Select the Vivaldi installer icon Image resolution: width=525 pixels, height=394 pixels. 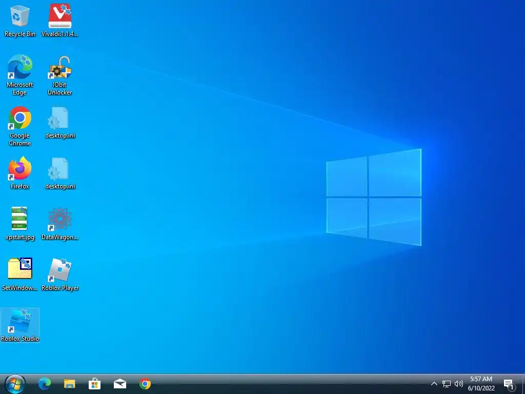point(59,20)
